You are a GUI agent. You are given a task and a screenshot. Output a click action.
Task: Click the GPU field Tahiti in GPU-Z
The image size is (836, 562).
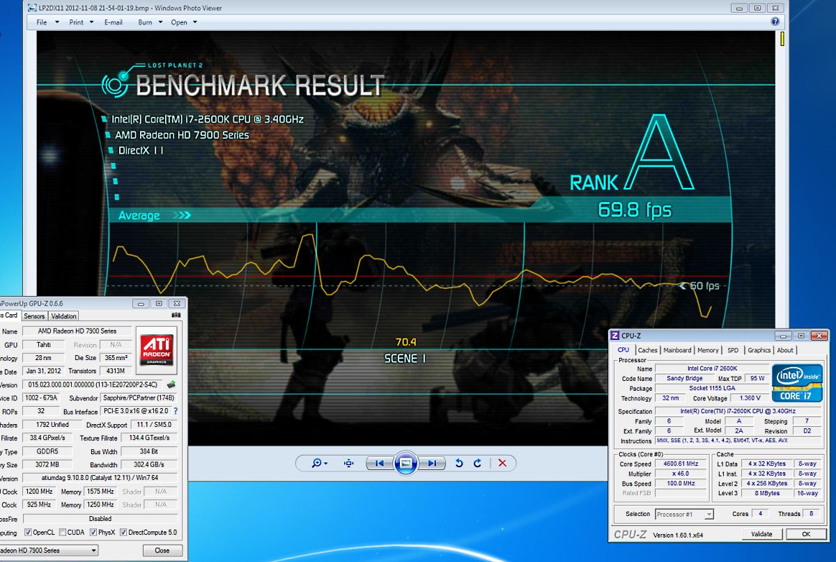pos(45,345)
